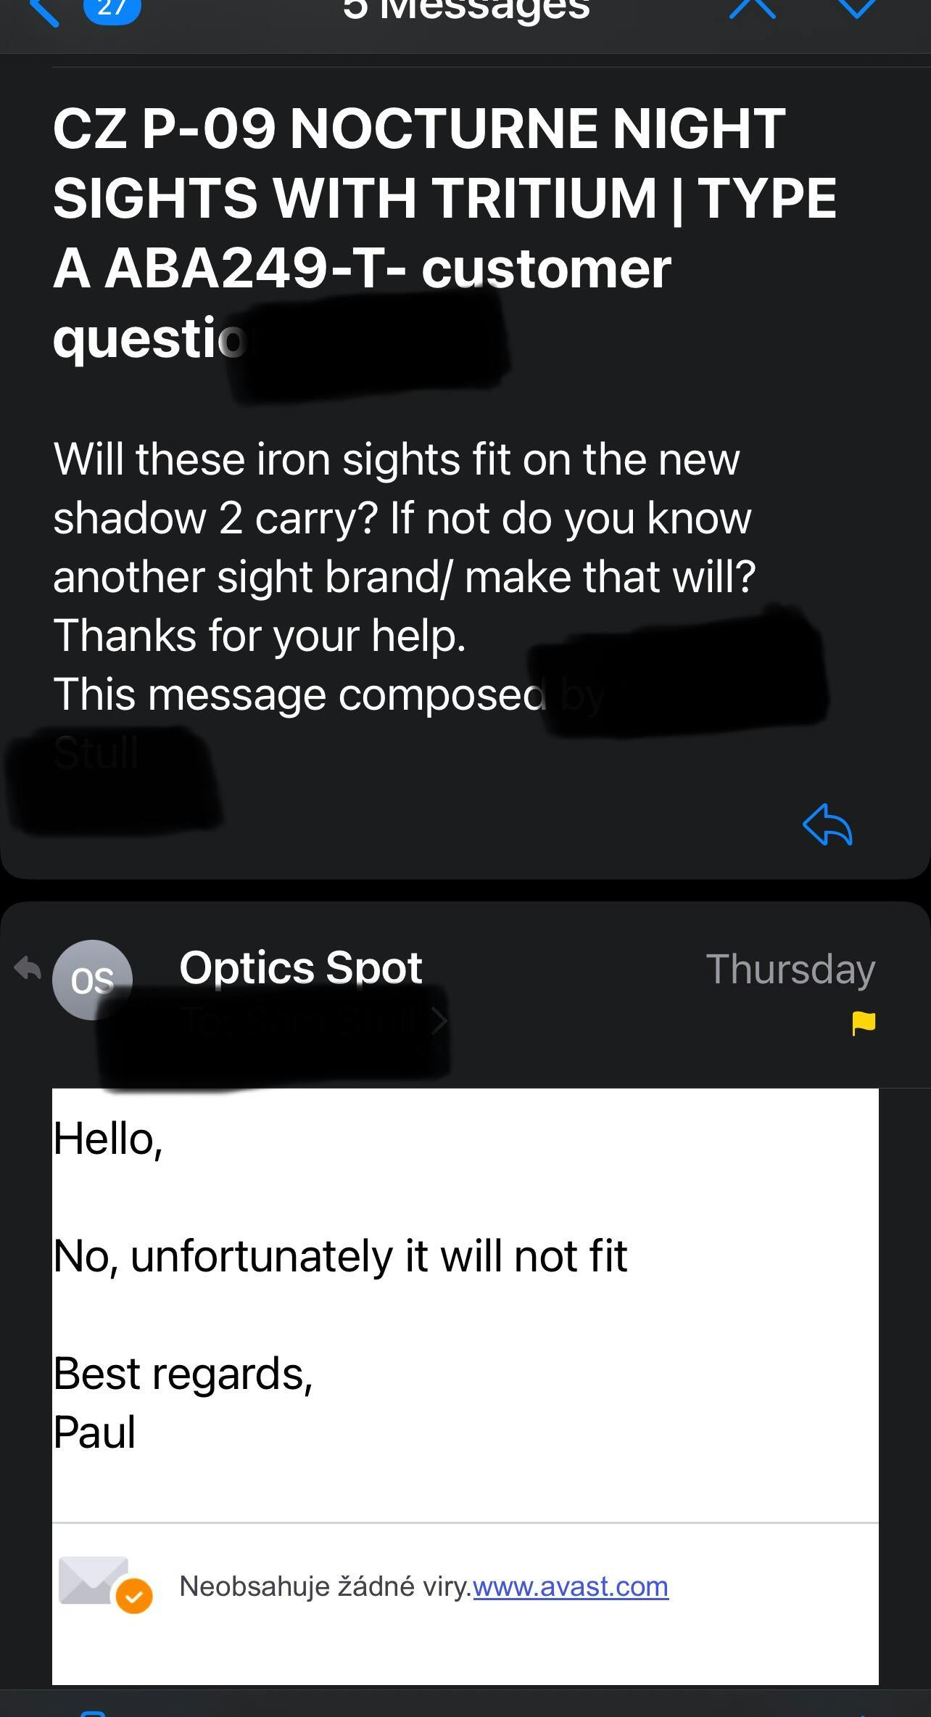Tap the 5 Messages thread title
Image resolution: width=931 pixels, height=1717 pixels.
coord(466,10)
